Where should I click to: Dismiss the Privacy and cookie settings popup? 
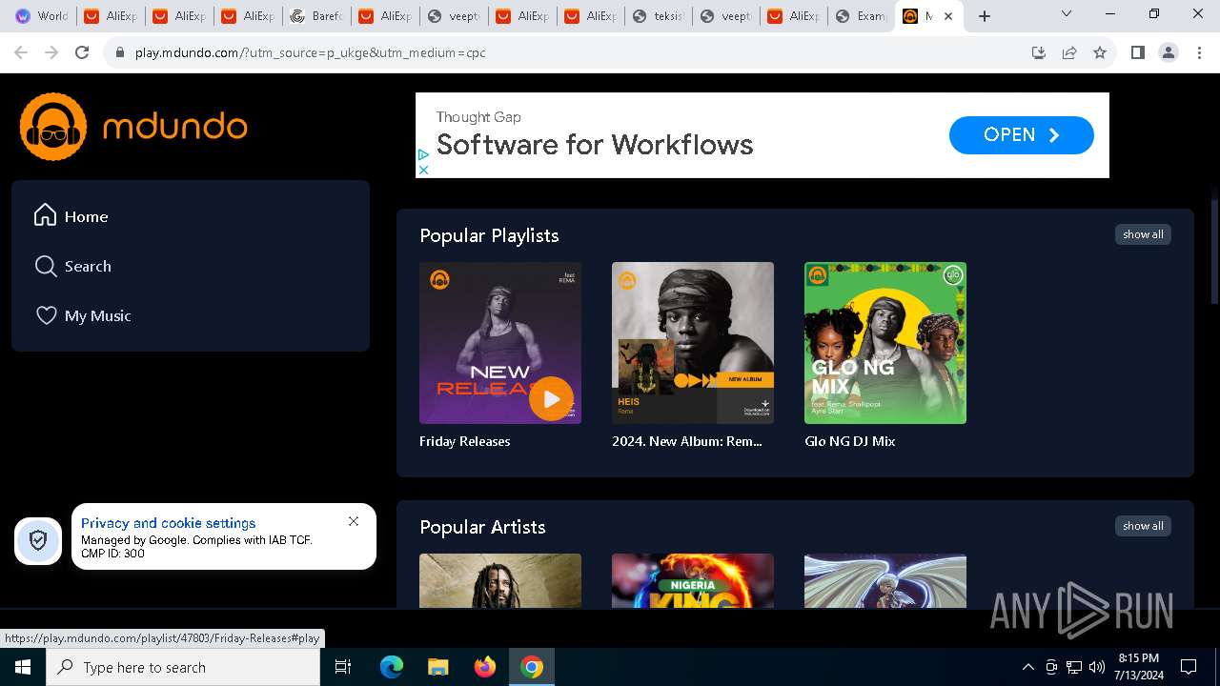point(354,521)
